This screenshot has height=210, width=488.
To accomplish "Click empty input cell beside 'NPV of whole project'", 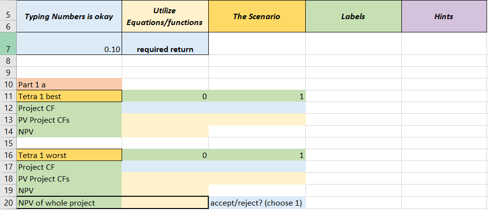I will point(165,203).
